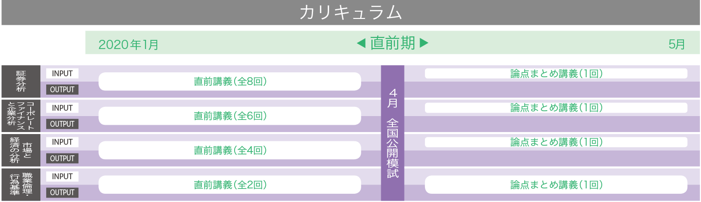Select the 職業倫理・行為基準 subject label
This screenshot has width=701, height=202.
pyautogui.click(x=21, y=185)
